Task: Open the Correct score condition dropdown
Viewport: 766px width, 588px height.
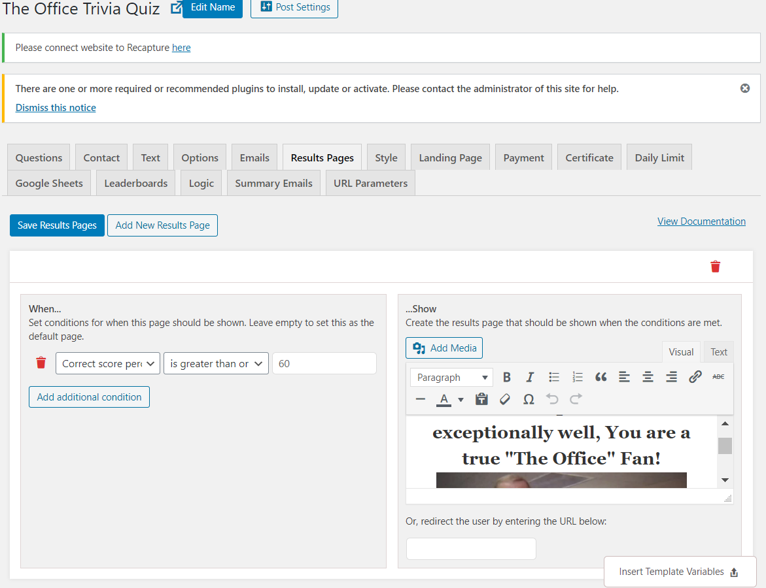Action: (107, 363)
